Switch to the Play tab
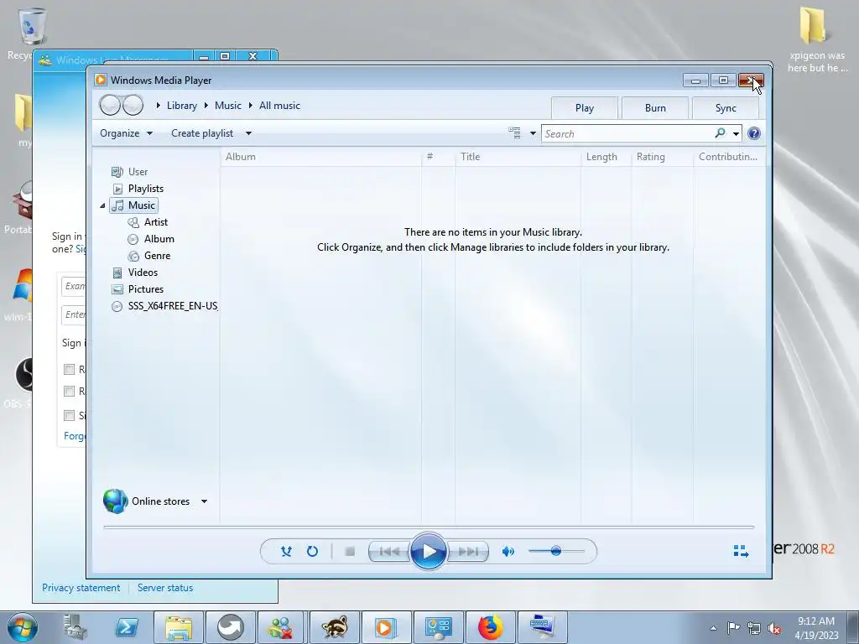The height and width of the screenshot is (644, 859). click(585, 108)
